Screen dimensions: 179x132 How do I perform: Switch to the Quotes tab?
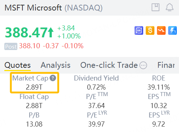pos(18,65)
